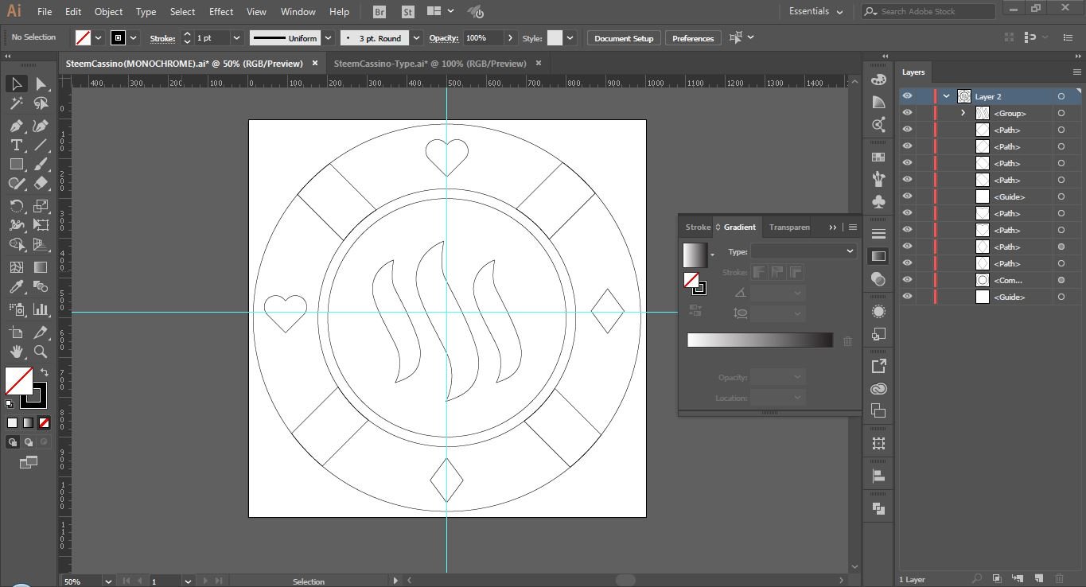Activate the Artboard tool

16,332
